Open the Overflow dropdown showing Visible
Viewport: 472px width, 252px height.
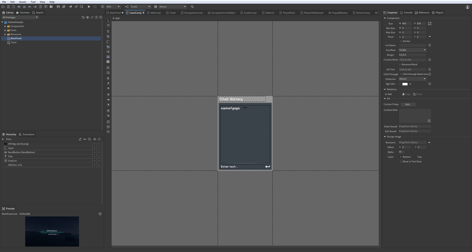coord(412,50)
